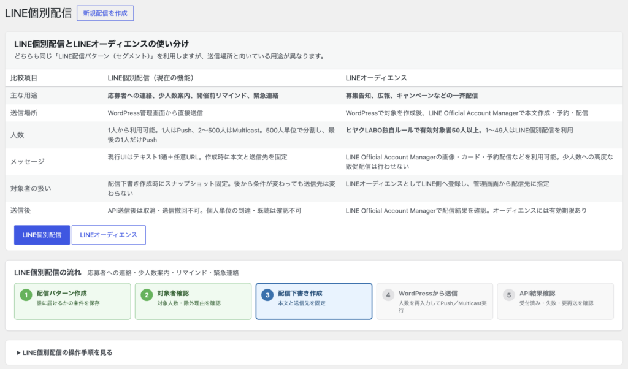This screenshot has width=628, height=369.
Task: Click heading LINE個別配信の流れ
Action: click(48, 273)
